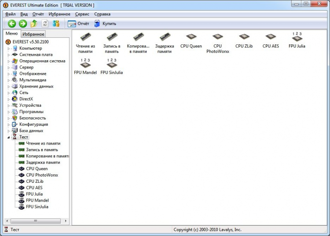The image size is (330, 236).
Task: Open the Файл menu
Action: (10, 14)
